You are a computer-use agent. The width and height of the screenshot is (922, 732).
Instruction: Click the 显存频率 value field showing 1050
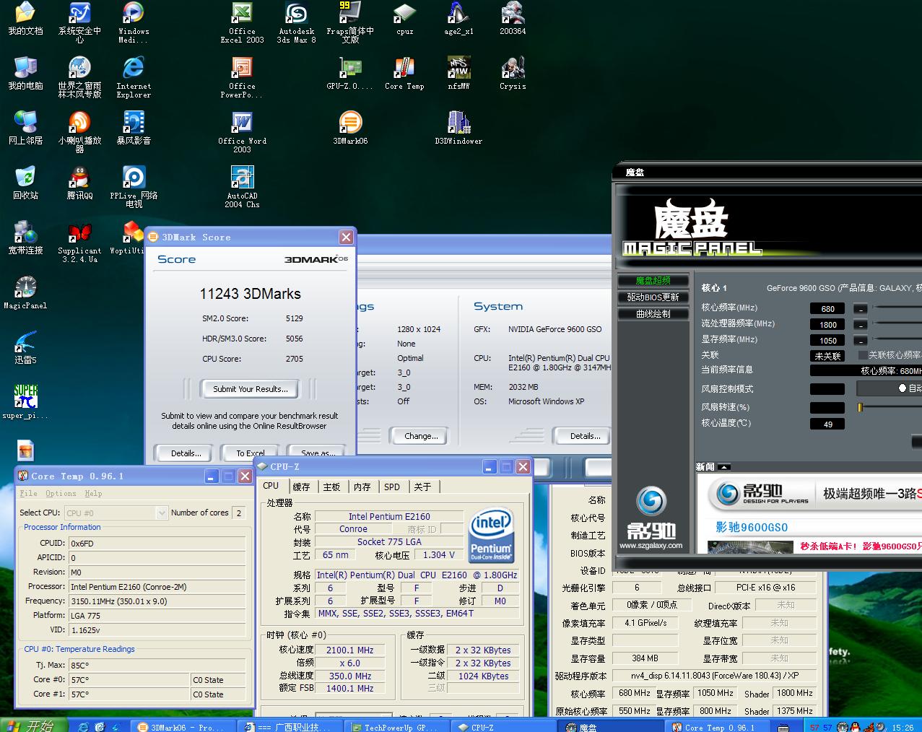tap(827, 341)
